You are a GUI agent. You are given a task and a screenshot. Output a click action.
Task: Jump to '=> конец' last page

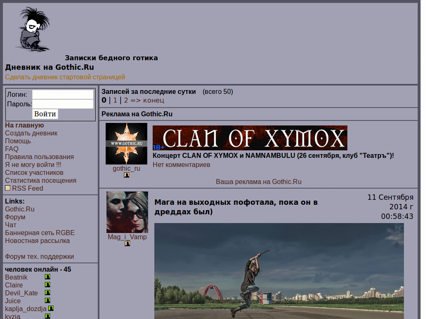tap(147, 101)
